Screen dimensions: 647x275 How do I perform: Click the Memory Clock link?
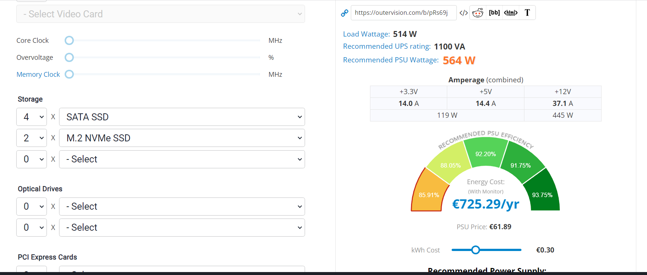pos(38,75)
